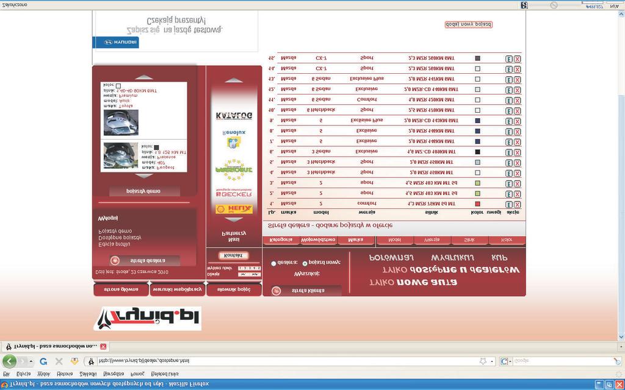
Task: Open the back/forward history dropdown arrow
Action: pyautogui.click(x=31, y=361)
